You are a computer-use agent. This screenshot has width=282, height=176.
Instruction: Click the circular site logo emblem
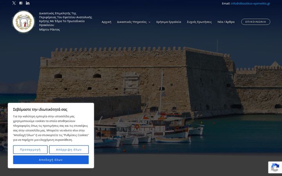point(23,22)
